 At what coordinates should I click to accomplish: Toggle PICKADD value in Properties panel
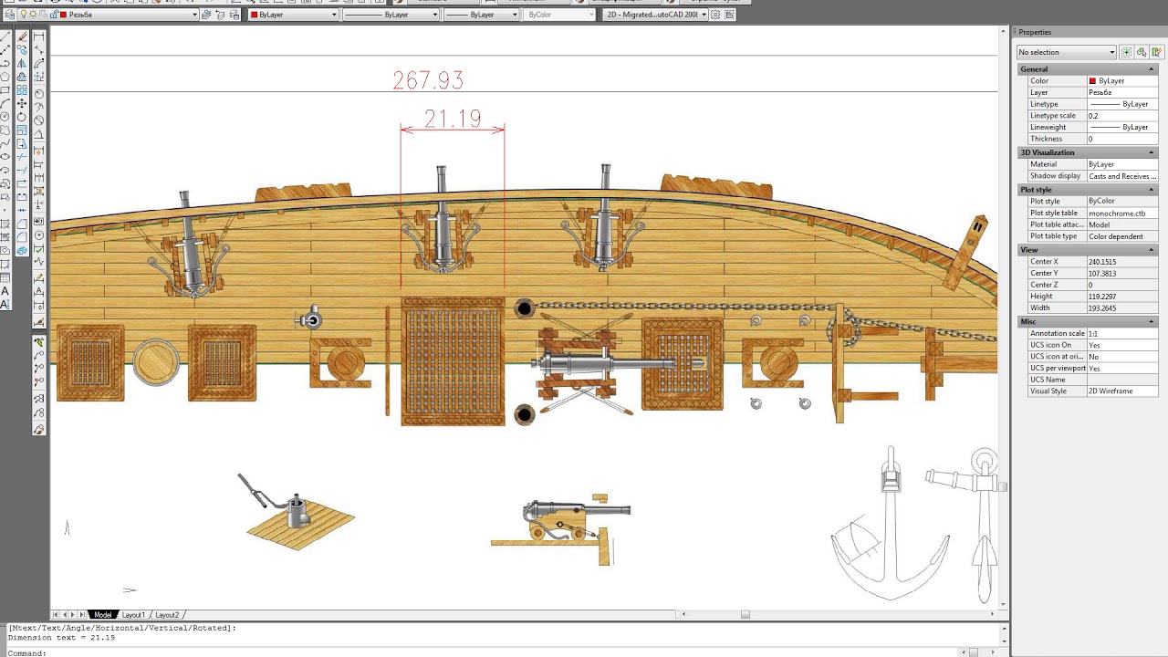click(x=1127, y=52)
